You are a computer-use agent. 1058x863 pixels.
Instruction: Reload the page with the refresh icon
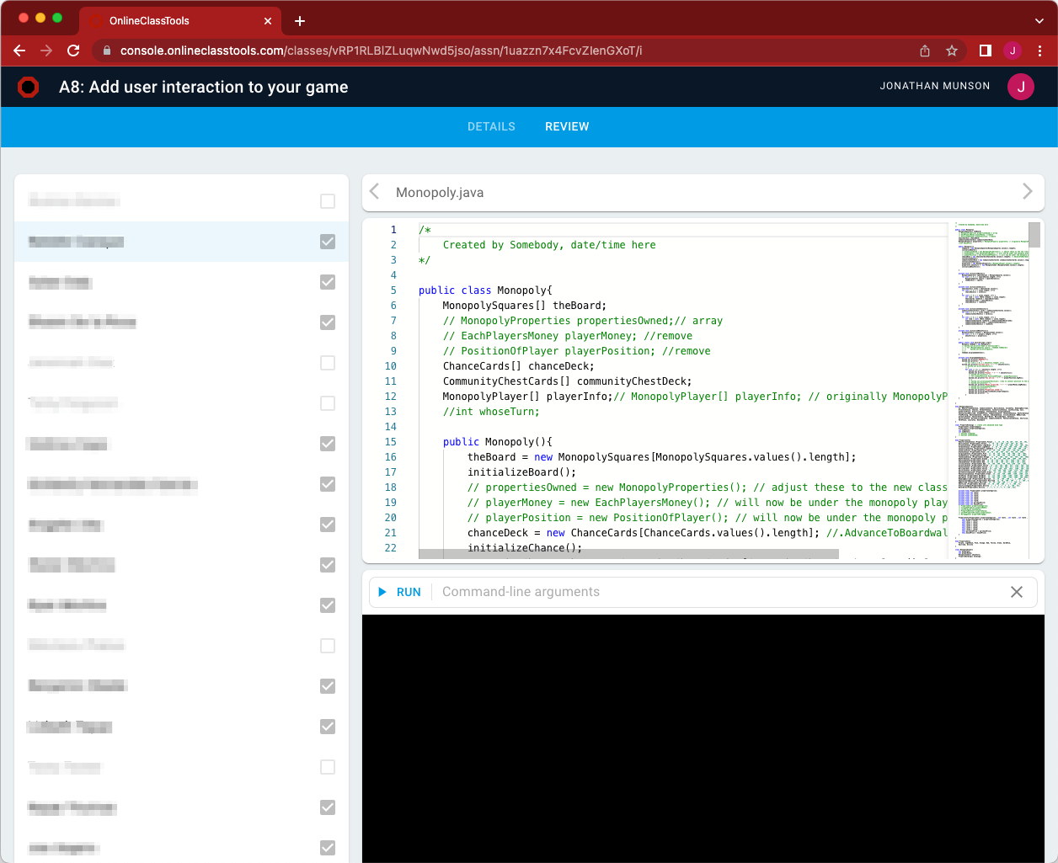tap(73, 51)
